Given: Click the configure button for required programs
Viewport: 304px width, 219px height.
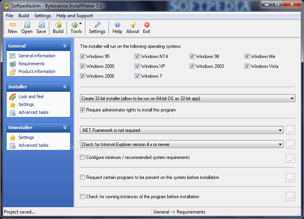Looking at the screenshot, I should (x=290, y=177).
